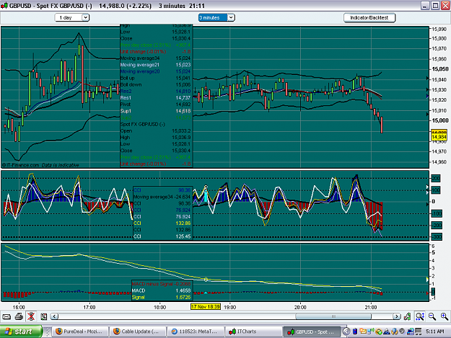Switch to Cable Update taskbar window

pyautogui.click(x=137, y=332)
